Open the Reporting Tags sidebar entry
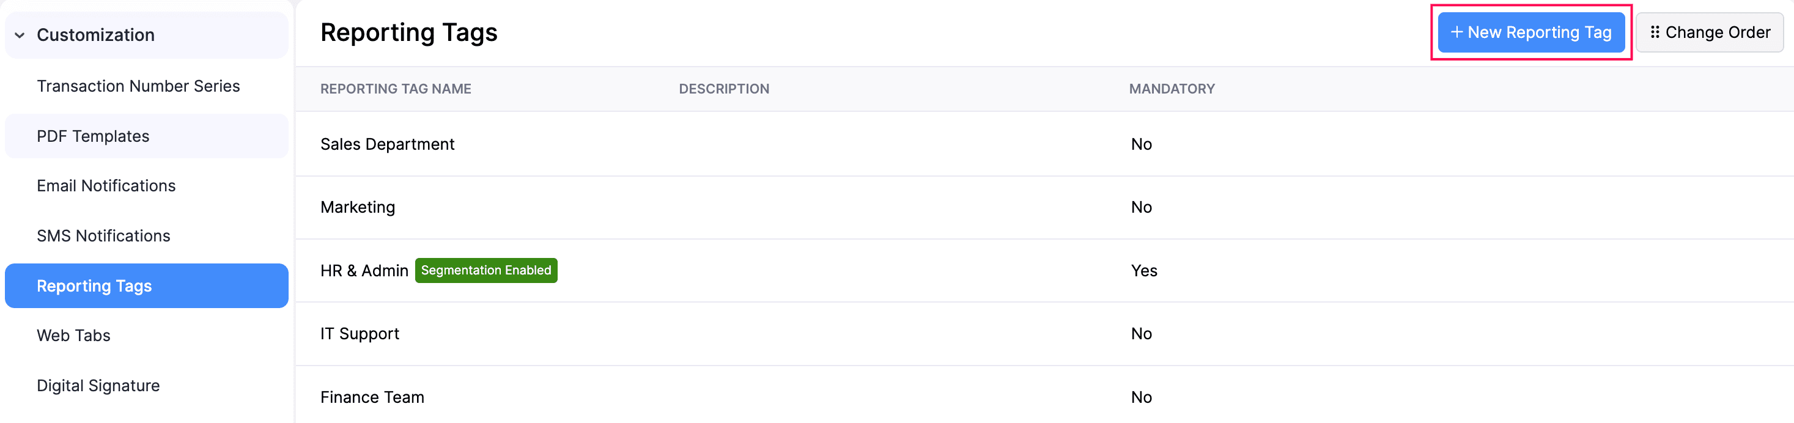This screenshot has height=423, width=1794. pyautogui.click(x=94, y=285)
